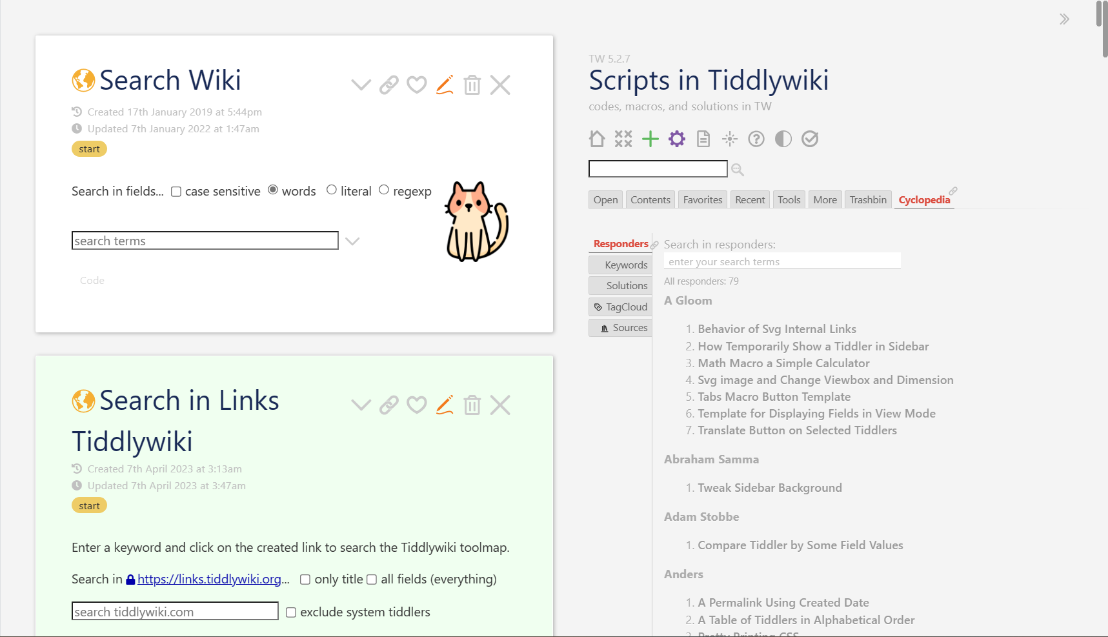Screen dimensions: 1108x637
Task: Create a new tiddler with green plus
Action: point(650,139)
